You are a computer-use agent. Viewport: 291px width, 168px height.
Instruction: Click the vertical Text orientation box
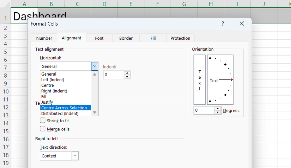(199, 79)
